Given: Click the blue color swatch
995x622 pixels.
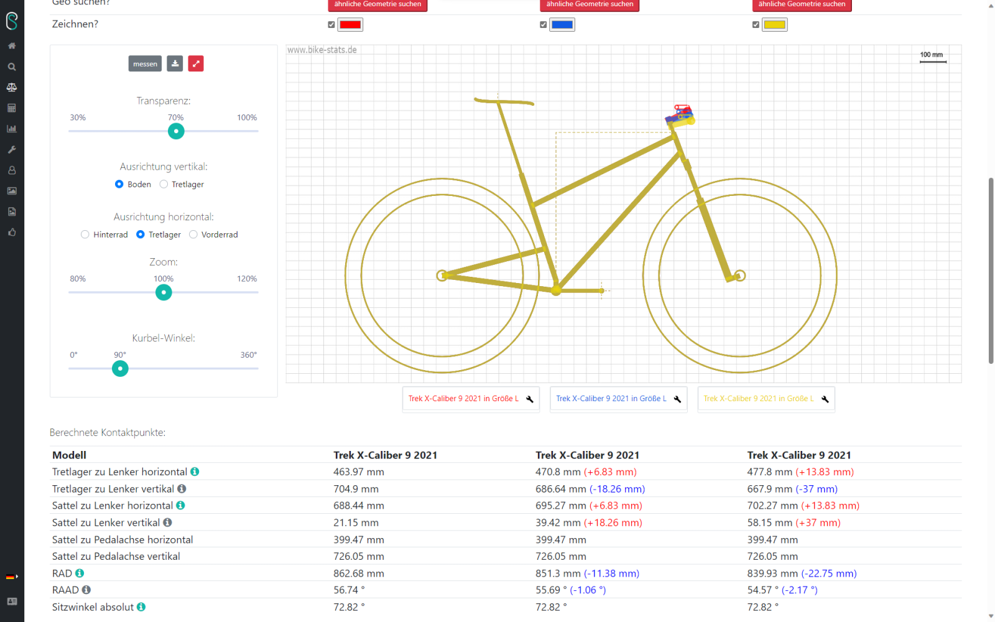Looking at the screenshot, I should point(562,25).
